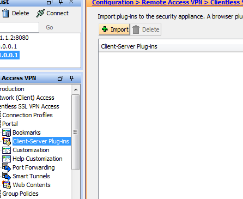The width and height of the screenshot is (243, 199).
Task: Click the tree scrollbar up arrow
Action: click(76, 89)
